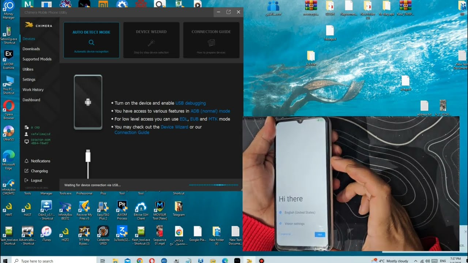
Task: Open address.txt file on desktop
Action: 424,108
